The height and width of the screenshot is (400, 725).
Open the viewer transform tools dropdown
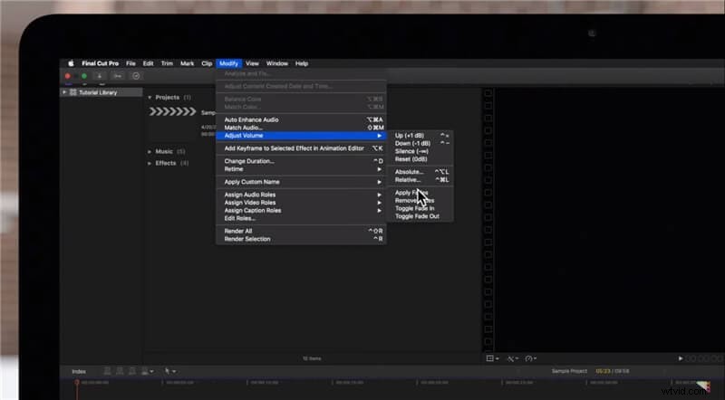pyautogui.click(x=492, y=358)
